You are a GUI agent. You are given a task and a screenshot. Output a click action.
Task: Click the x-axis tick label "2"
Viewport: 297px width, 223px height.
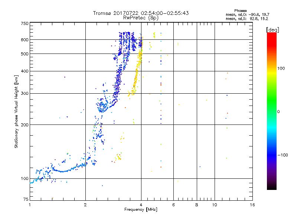[85, 205]
